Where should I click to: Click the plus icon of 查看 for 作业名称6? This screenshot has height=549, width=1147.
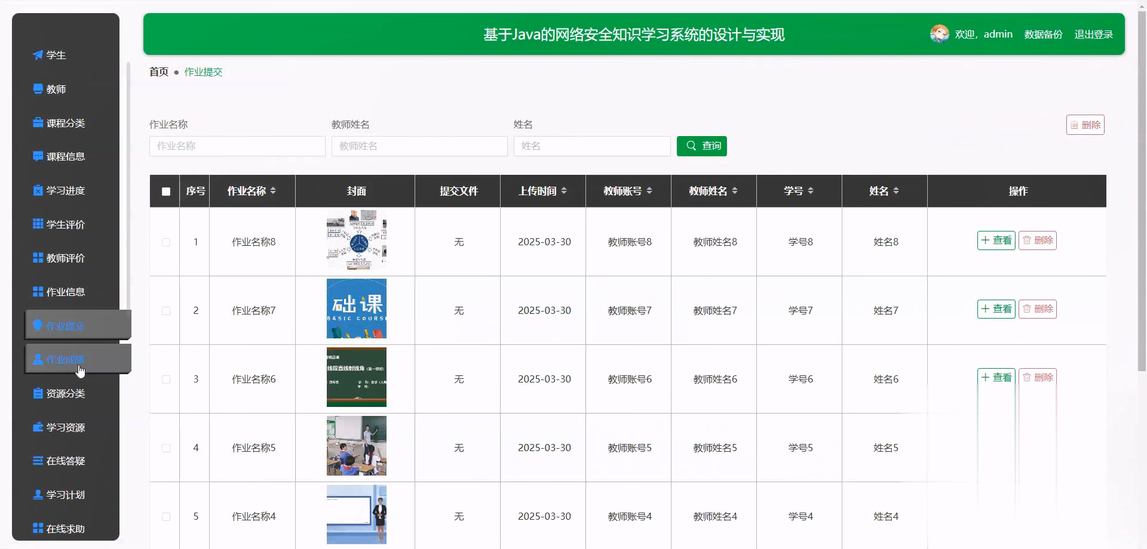click(986, 377)
